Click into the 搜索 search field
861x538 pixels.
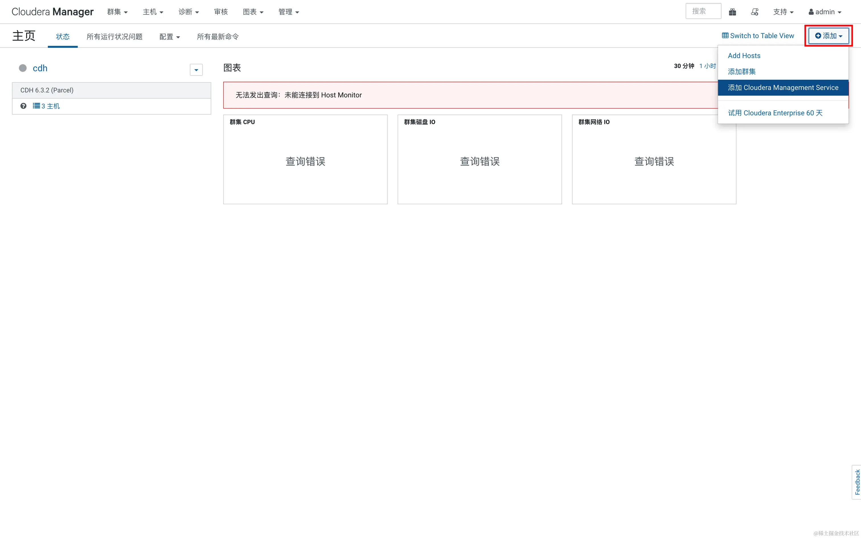(703, 11)
